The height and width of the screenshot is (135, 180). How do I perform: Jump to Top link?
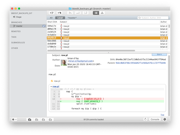[x=162, y=115]
